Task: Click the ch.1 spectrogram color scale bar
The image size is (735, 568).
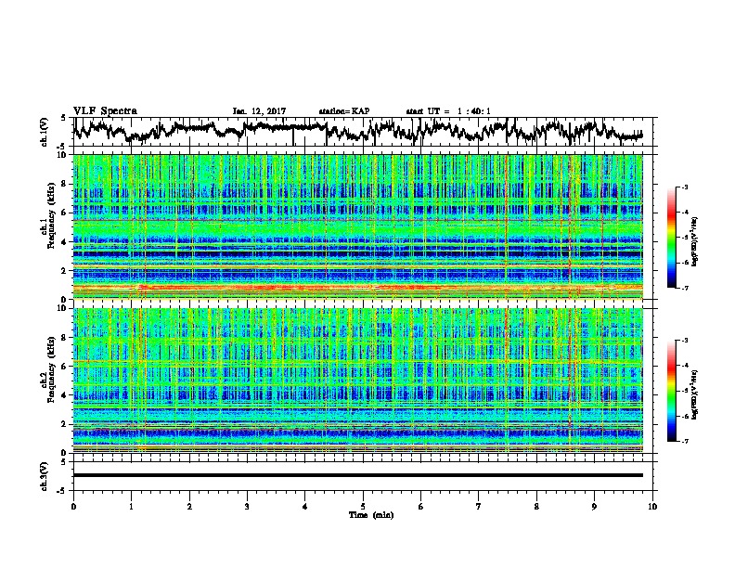Action: 672,238
